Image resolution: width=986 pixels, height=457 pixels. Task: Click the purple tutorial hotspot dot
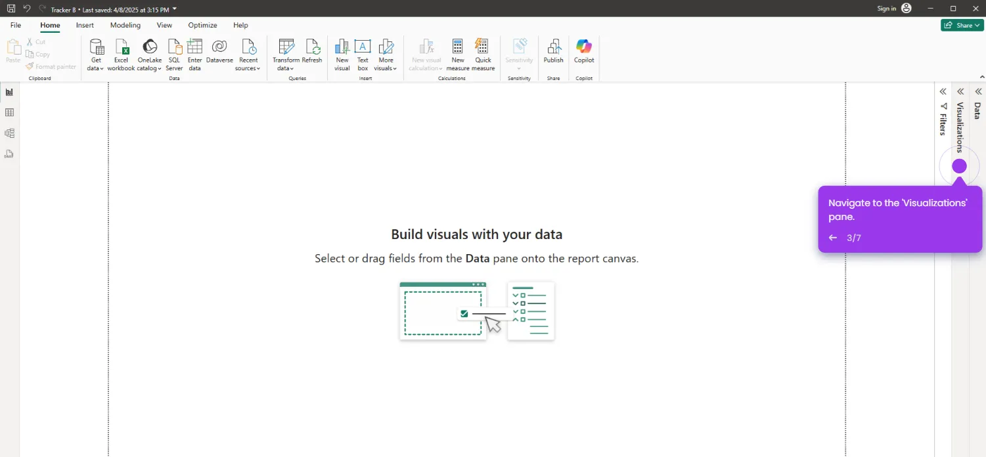(960, 166)
